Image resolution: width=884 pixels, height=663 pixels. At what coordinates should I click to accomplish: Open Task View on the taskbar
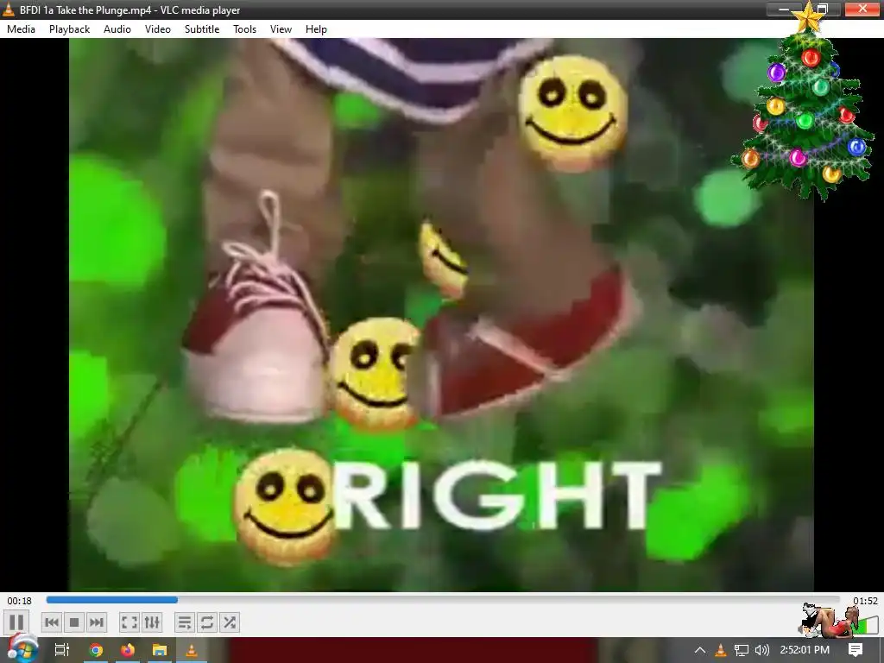[x=62, y=650]
